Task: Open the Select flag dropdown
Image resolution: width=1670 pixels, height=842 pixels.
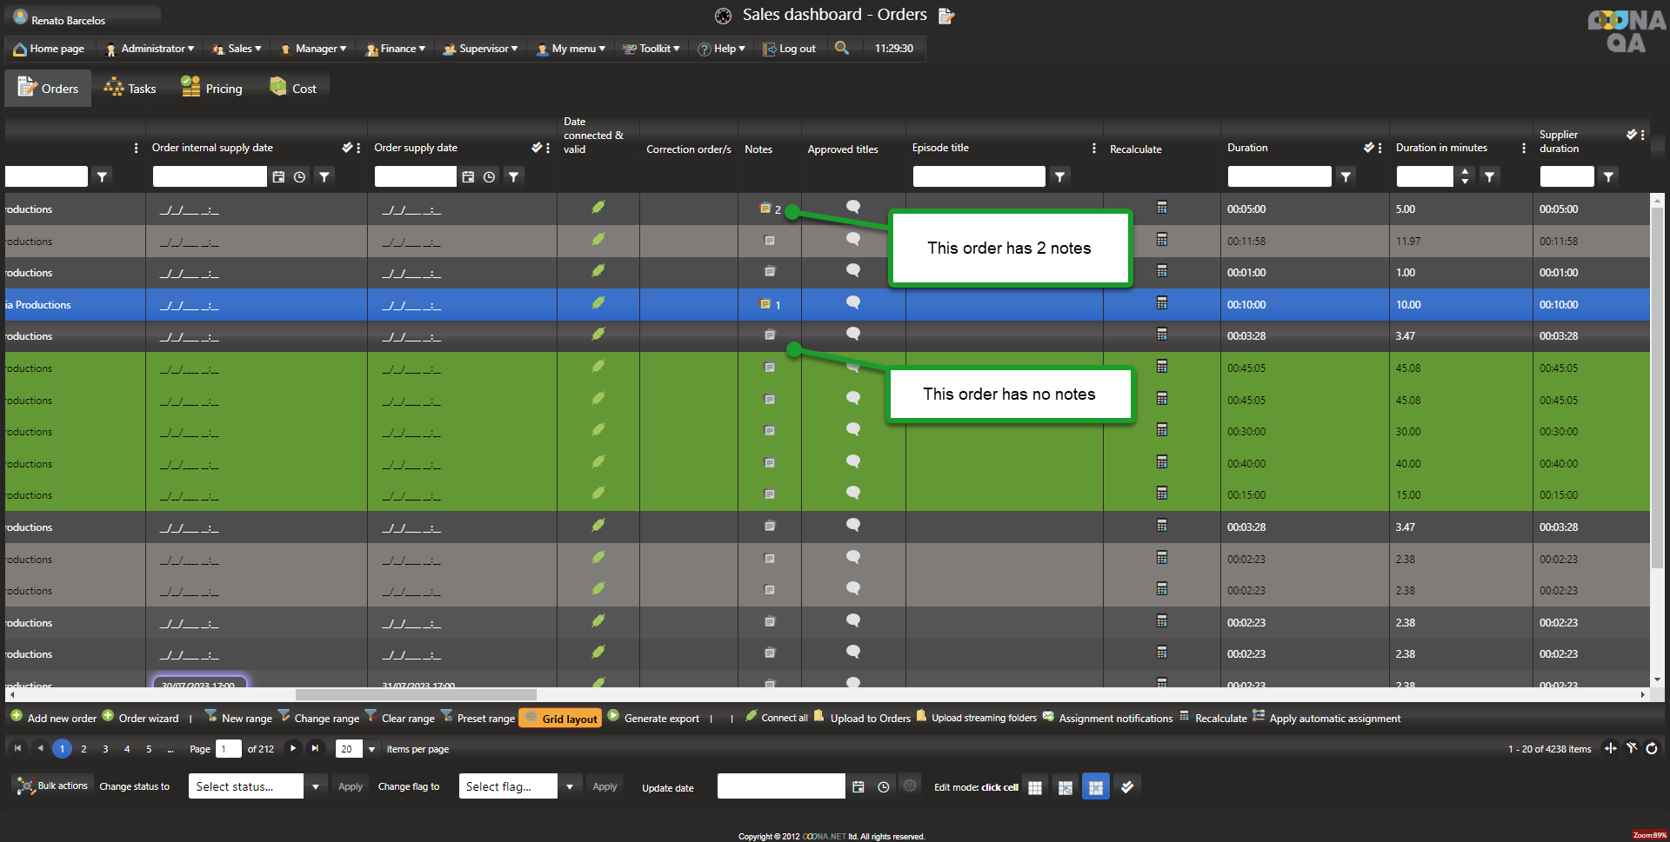Action: click(570, 787)
